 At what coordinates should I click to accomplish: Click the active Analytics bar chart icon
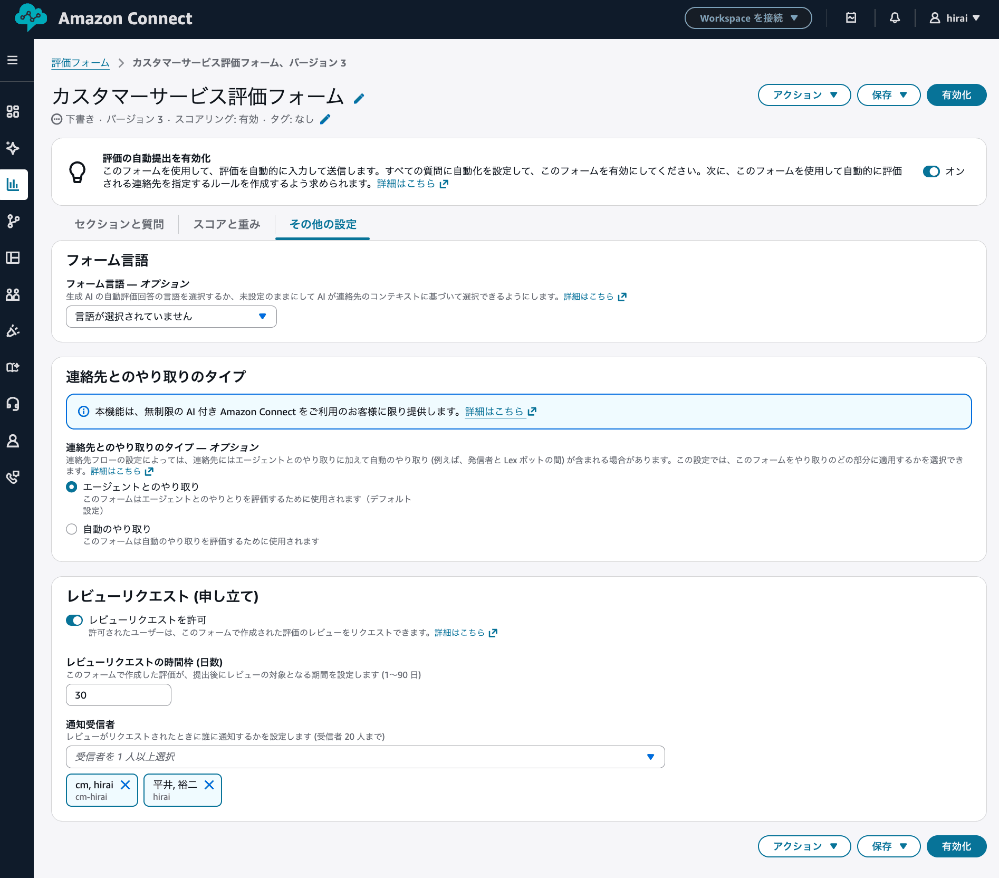[14, 184]
